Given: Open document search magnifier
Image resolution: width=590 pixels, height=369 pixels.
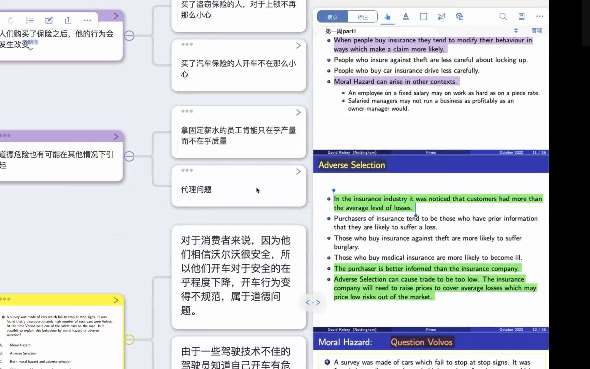Looking at the screenshot, I should [503, 16].
